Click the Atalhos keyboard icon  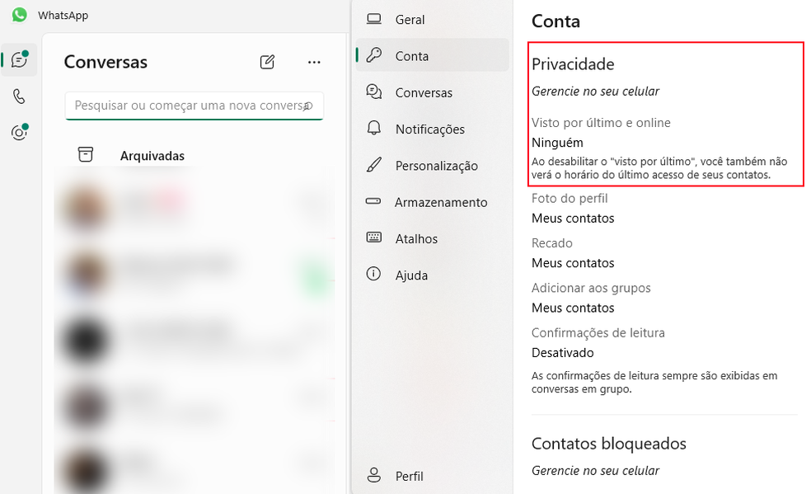click(x=375, y=238)
